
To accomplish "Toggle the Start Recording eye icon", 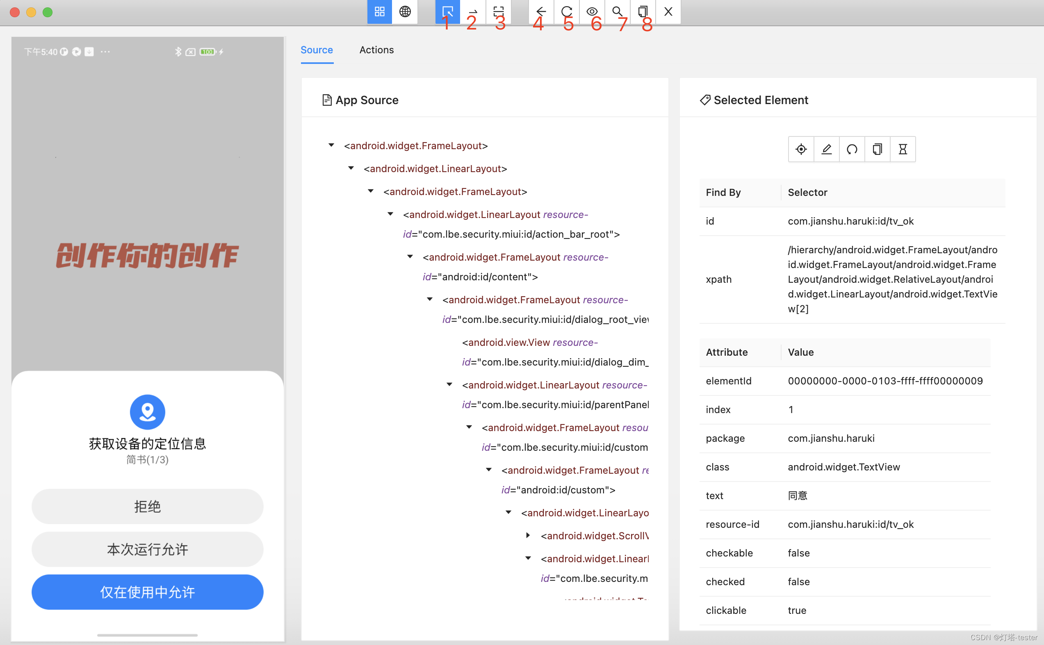I will tap(592, 11).
